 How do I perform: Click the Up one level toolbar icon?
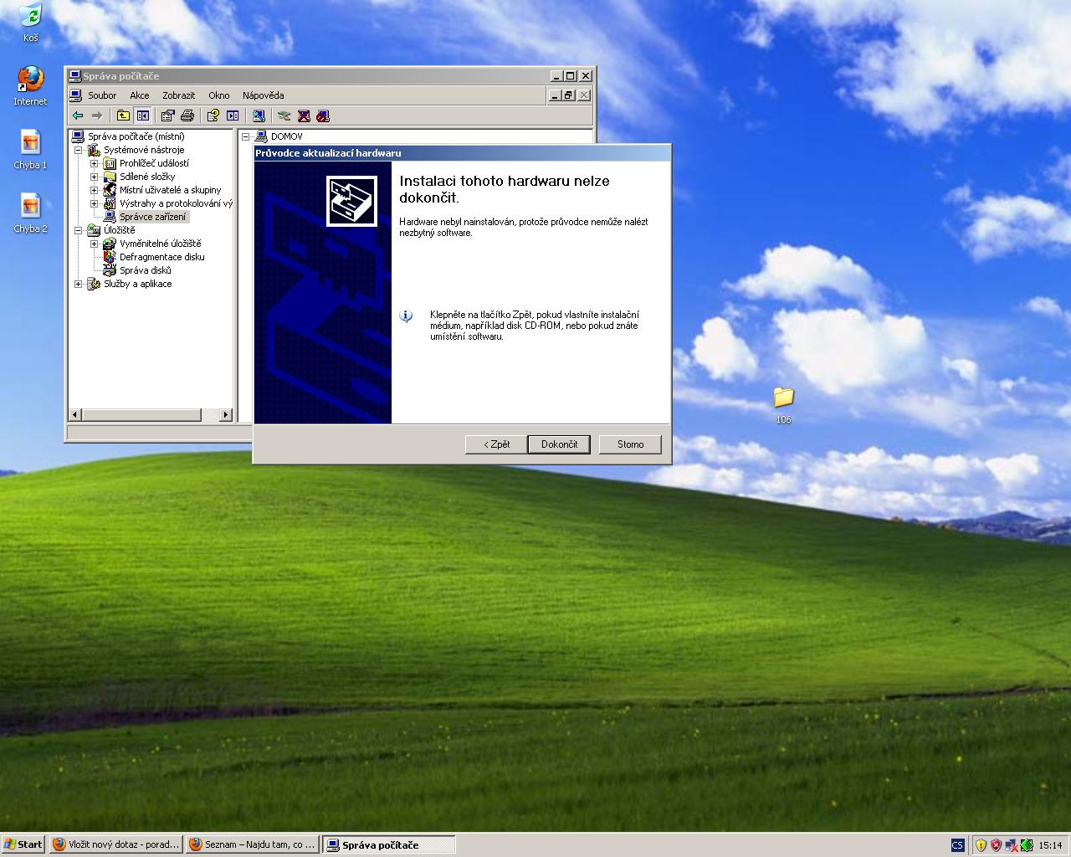point(123,115)
